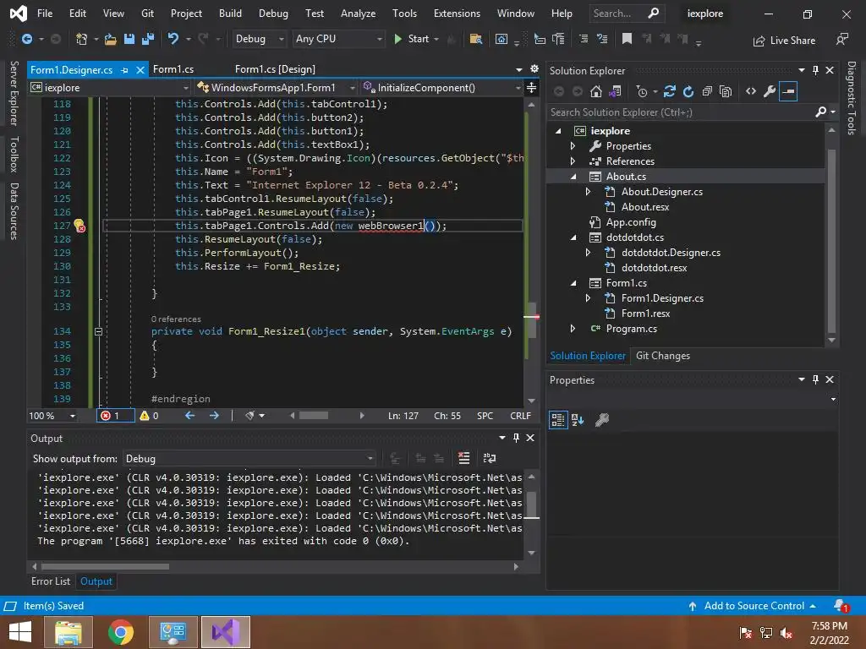Toggle Categorized view in Properties panel
Image resolution: width=866 pixels, height=649 pixels.
558,419
